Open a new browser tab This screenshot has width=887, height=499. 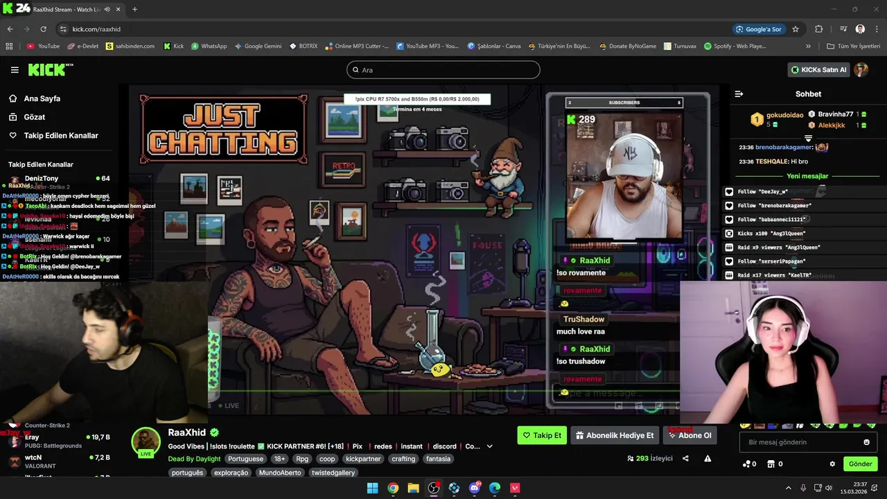(134, 9)
